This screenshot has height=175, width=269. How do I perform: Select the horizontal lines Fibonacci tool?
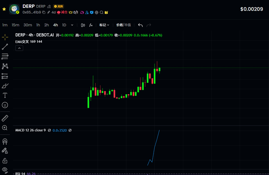tap(5, 56)
